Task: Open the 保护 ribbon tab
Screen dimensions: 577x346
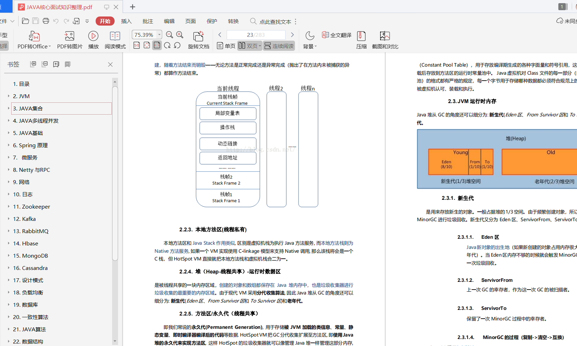Action: click(x=212, y=21)
